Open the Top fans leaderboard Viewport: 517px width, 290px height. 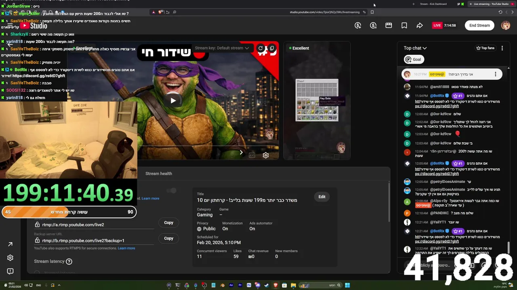tap(485, 48)
